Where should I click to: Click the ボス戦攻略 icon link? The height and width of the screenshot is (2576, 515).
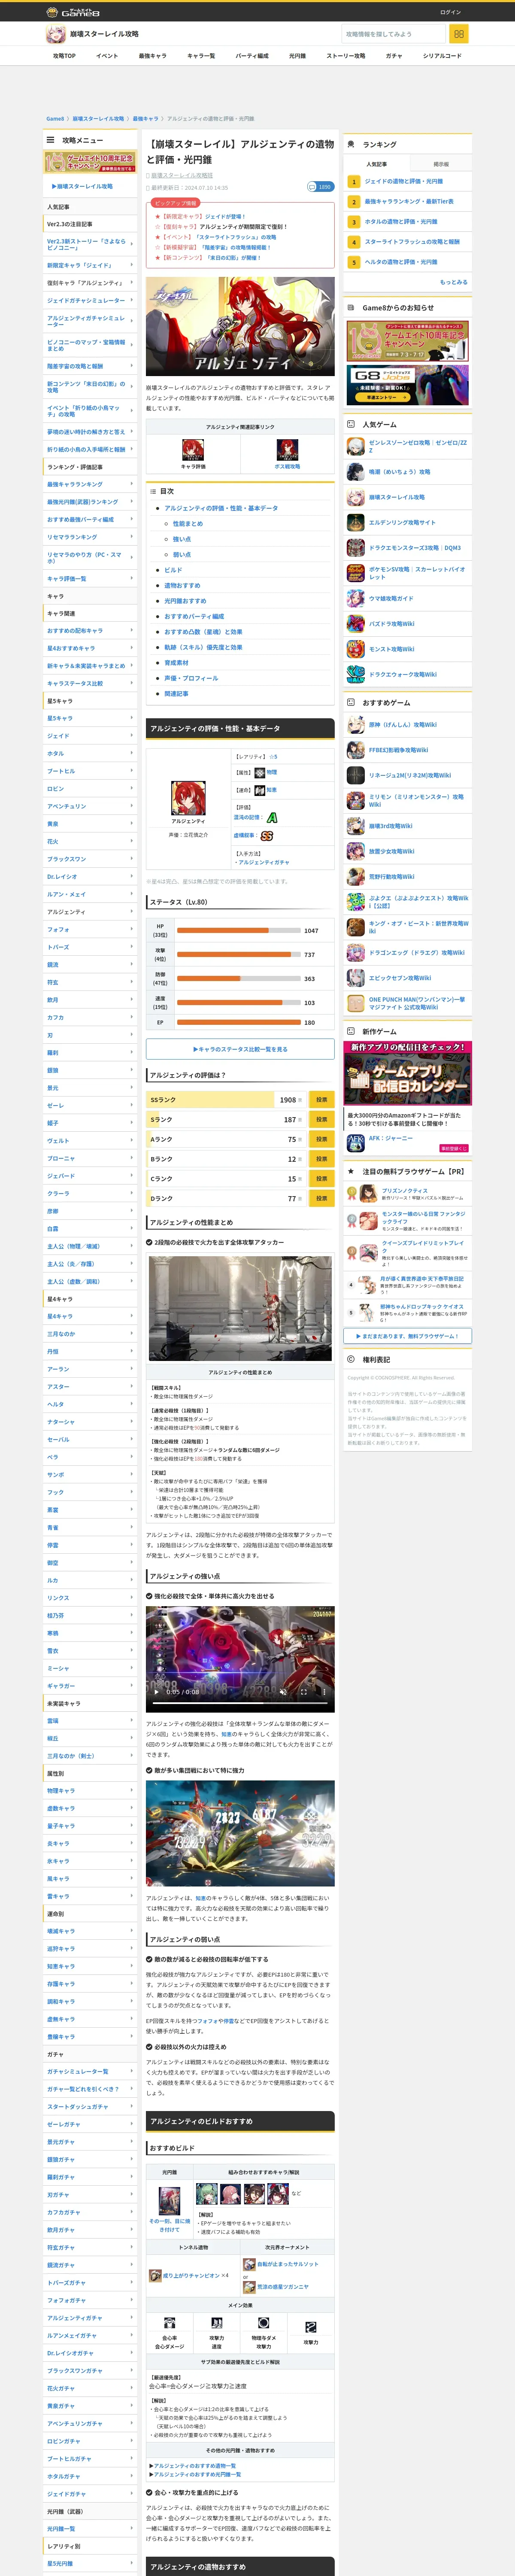point(287,449)
